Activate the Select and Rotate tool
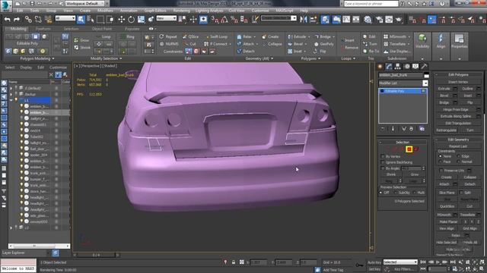 pos(131,20)
